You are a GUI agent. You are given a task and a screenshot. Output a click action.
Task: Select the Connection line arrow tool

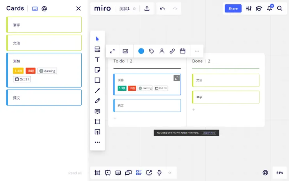pyautogui.click(x=97, y=91)
